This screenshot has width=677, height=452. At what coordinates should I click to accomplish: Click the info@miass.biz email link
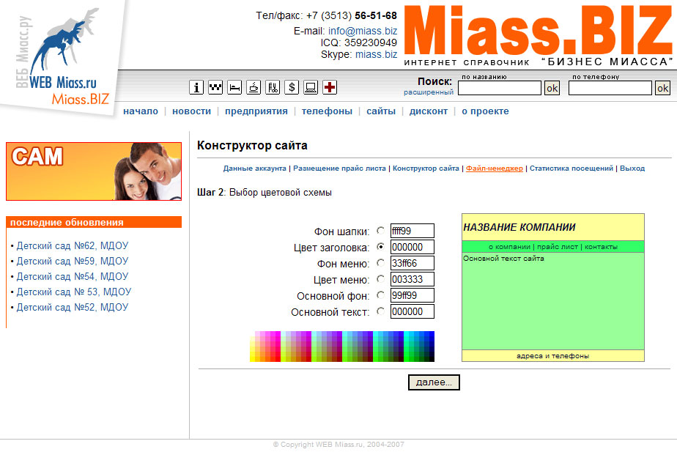[x=363, y=31]
